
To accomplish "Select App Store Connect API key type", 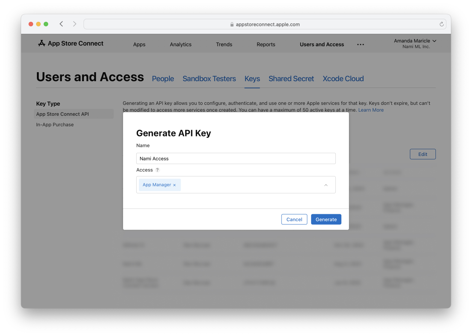I will point(74,114).
